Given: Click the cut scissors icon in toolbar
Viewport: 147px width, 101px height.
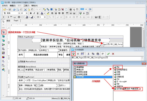Looking at the screenshot, I should 25,9.
